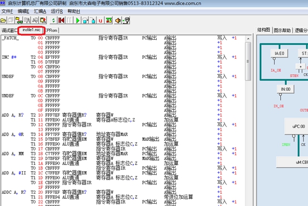
Task: Click the open file folder icon
Action: coord(3,20)
